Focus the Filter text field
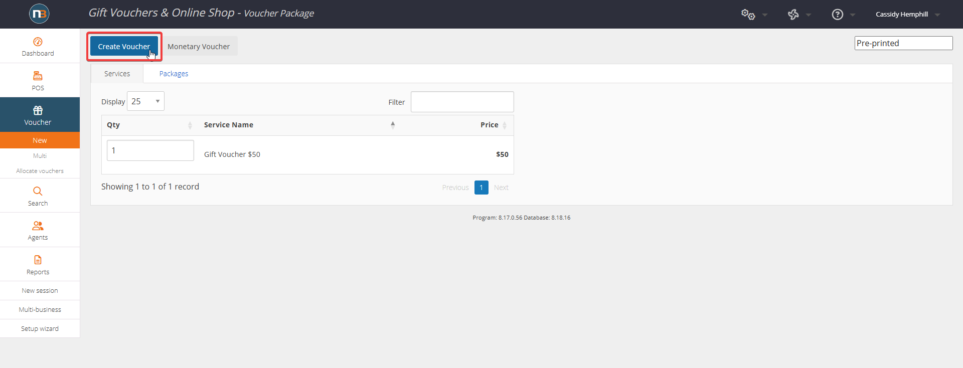Screen dimensions: 963x368 [462, 102]
